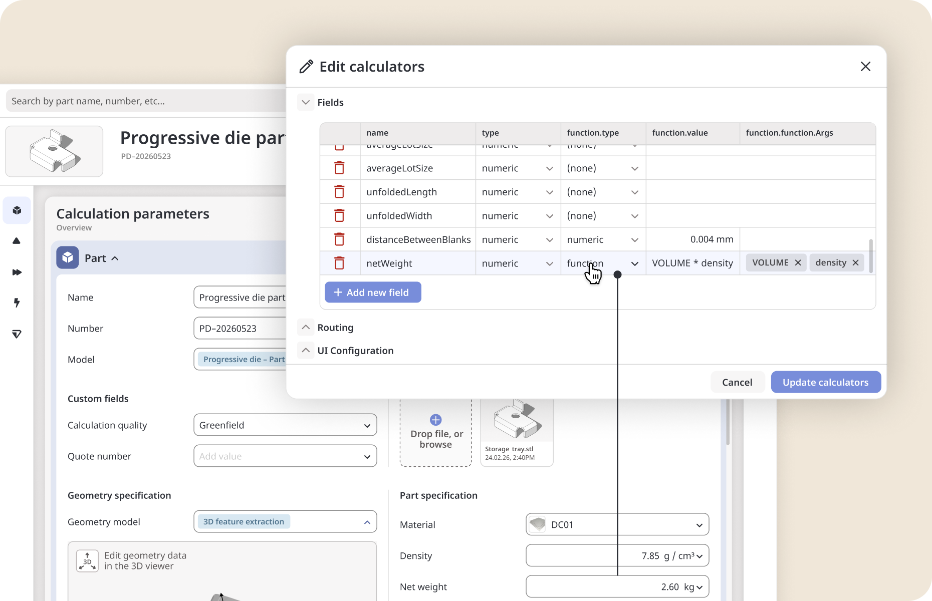932x601 pixels.
Task: Click the 3D feature extraction tag
Action: pos(244,521)
